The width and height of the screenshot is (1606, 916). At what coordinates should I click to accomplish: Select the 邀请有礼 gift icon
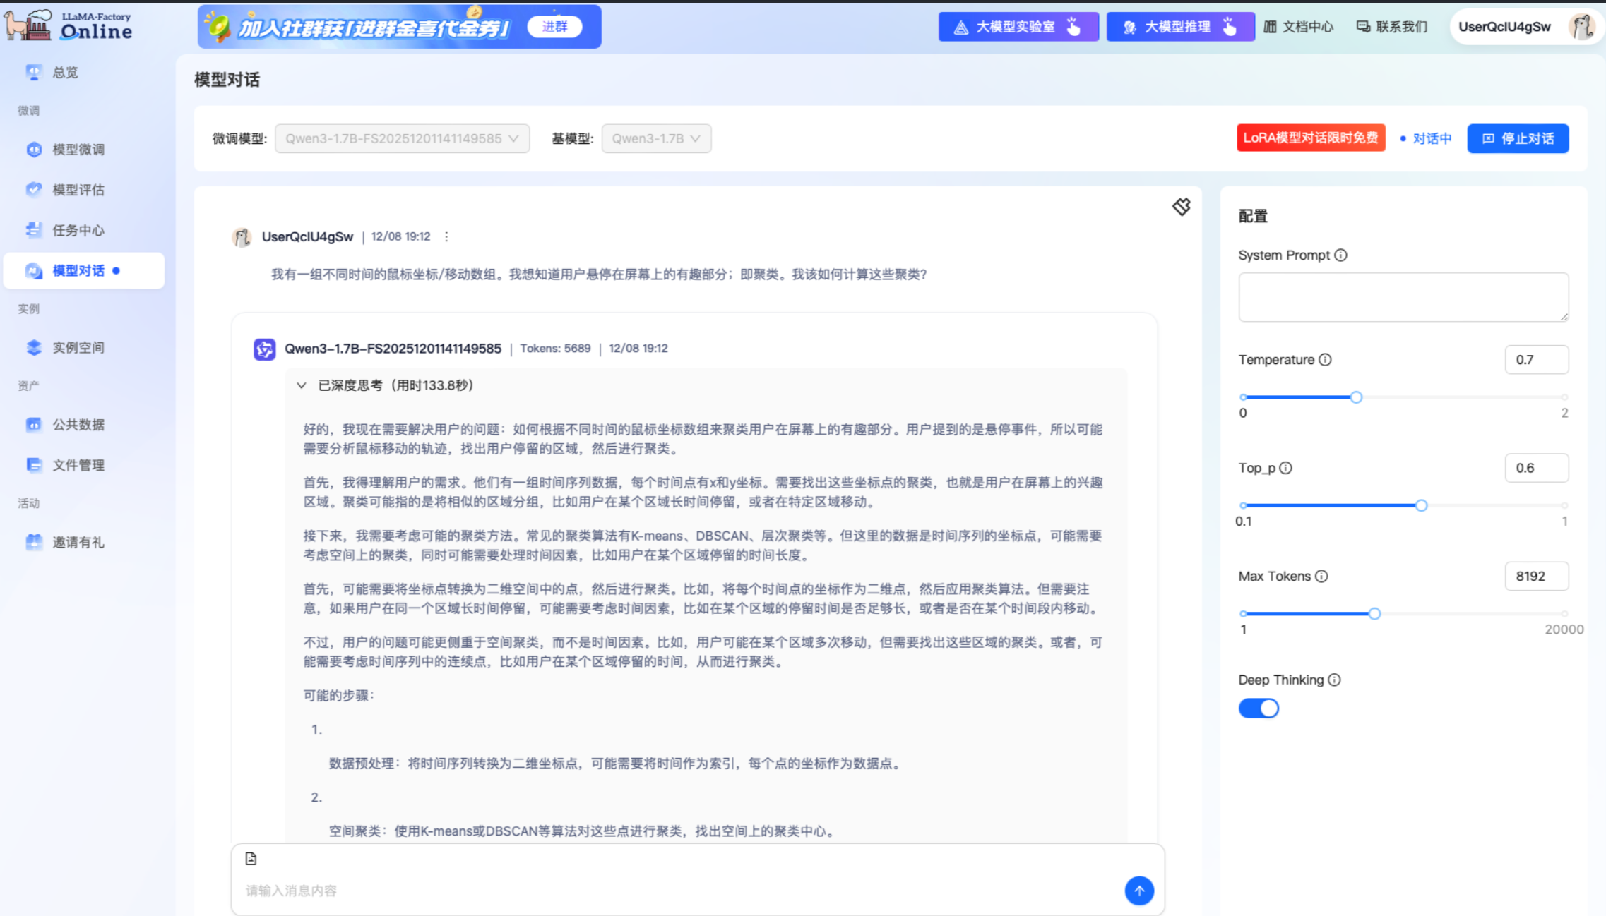point(33,542)
